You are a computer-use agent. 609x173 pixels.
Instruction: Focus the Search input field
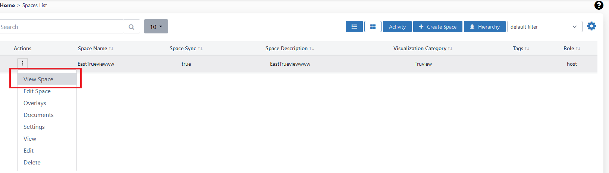coord(62,27)
